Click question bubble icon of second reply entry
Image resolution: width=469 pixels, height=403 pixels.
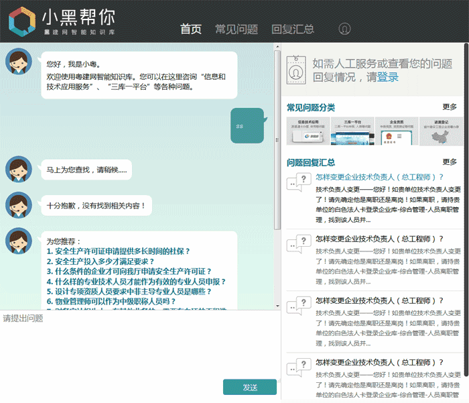(x=299, y=243)
